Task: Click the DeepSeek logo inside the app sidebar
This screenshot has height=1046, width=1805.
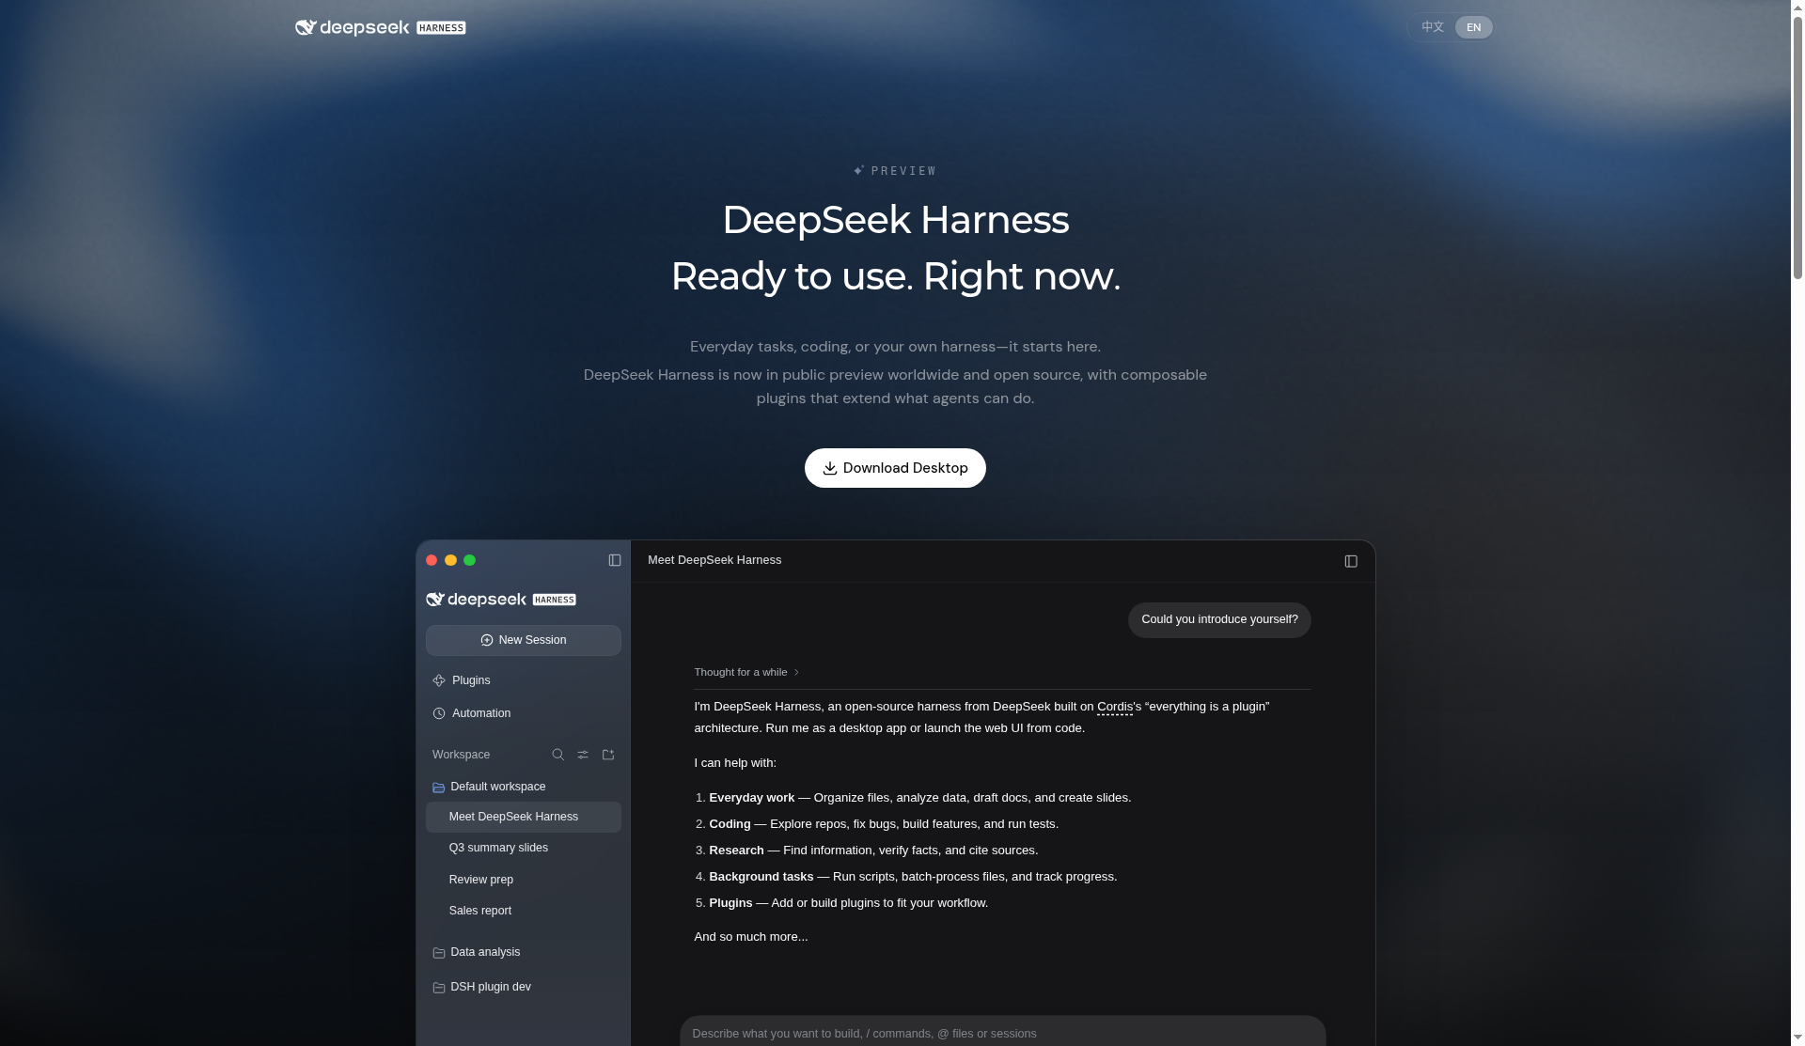Action: 501,600
